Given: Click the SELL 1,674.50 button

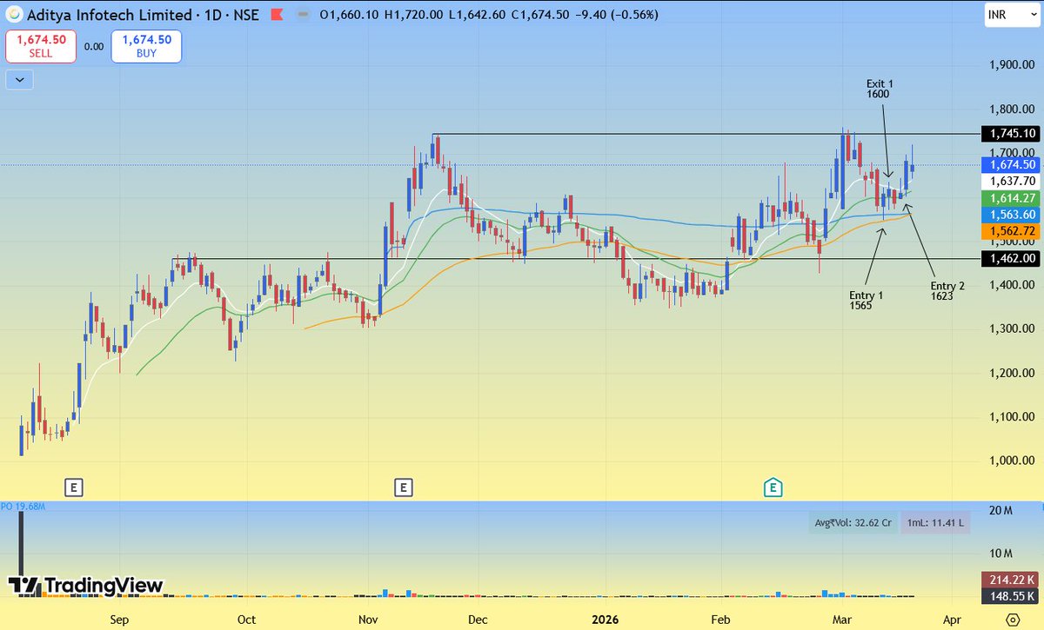Looking at the screenshot, I should point(40,46).
